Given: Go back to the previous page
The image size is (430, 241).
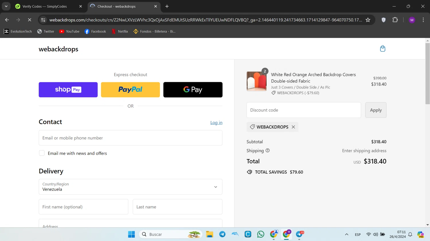Looking at the screenshot, I should click(x=7, y=20).
